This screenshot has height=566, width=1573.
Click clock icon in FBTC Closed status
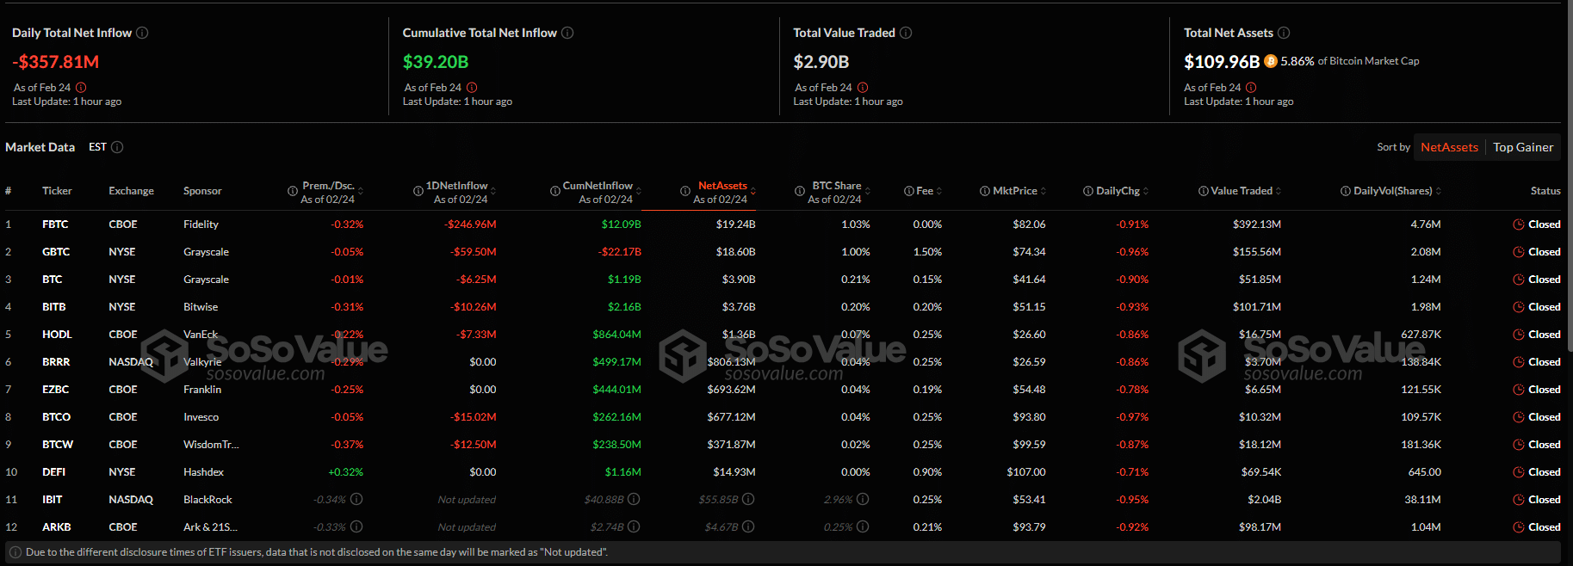pos(1519,225)
